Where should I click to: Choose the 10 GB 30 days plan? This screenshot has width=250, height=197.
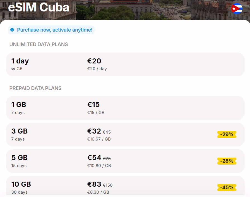click(125, 187)
